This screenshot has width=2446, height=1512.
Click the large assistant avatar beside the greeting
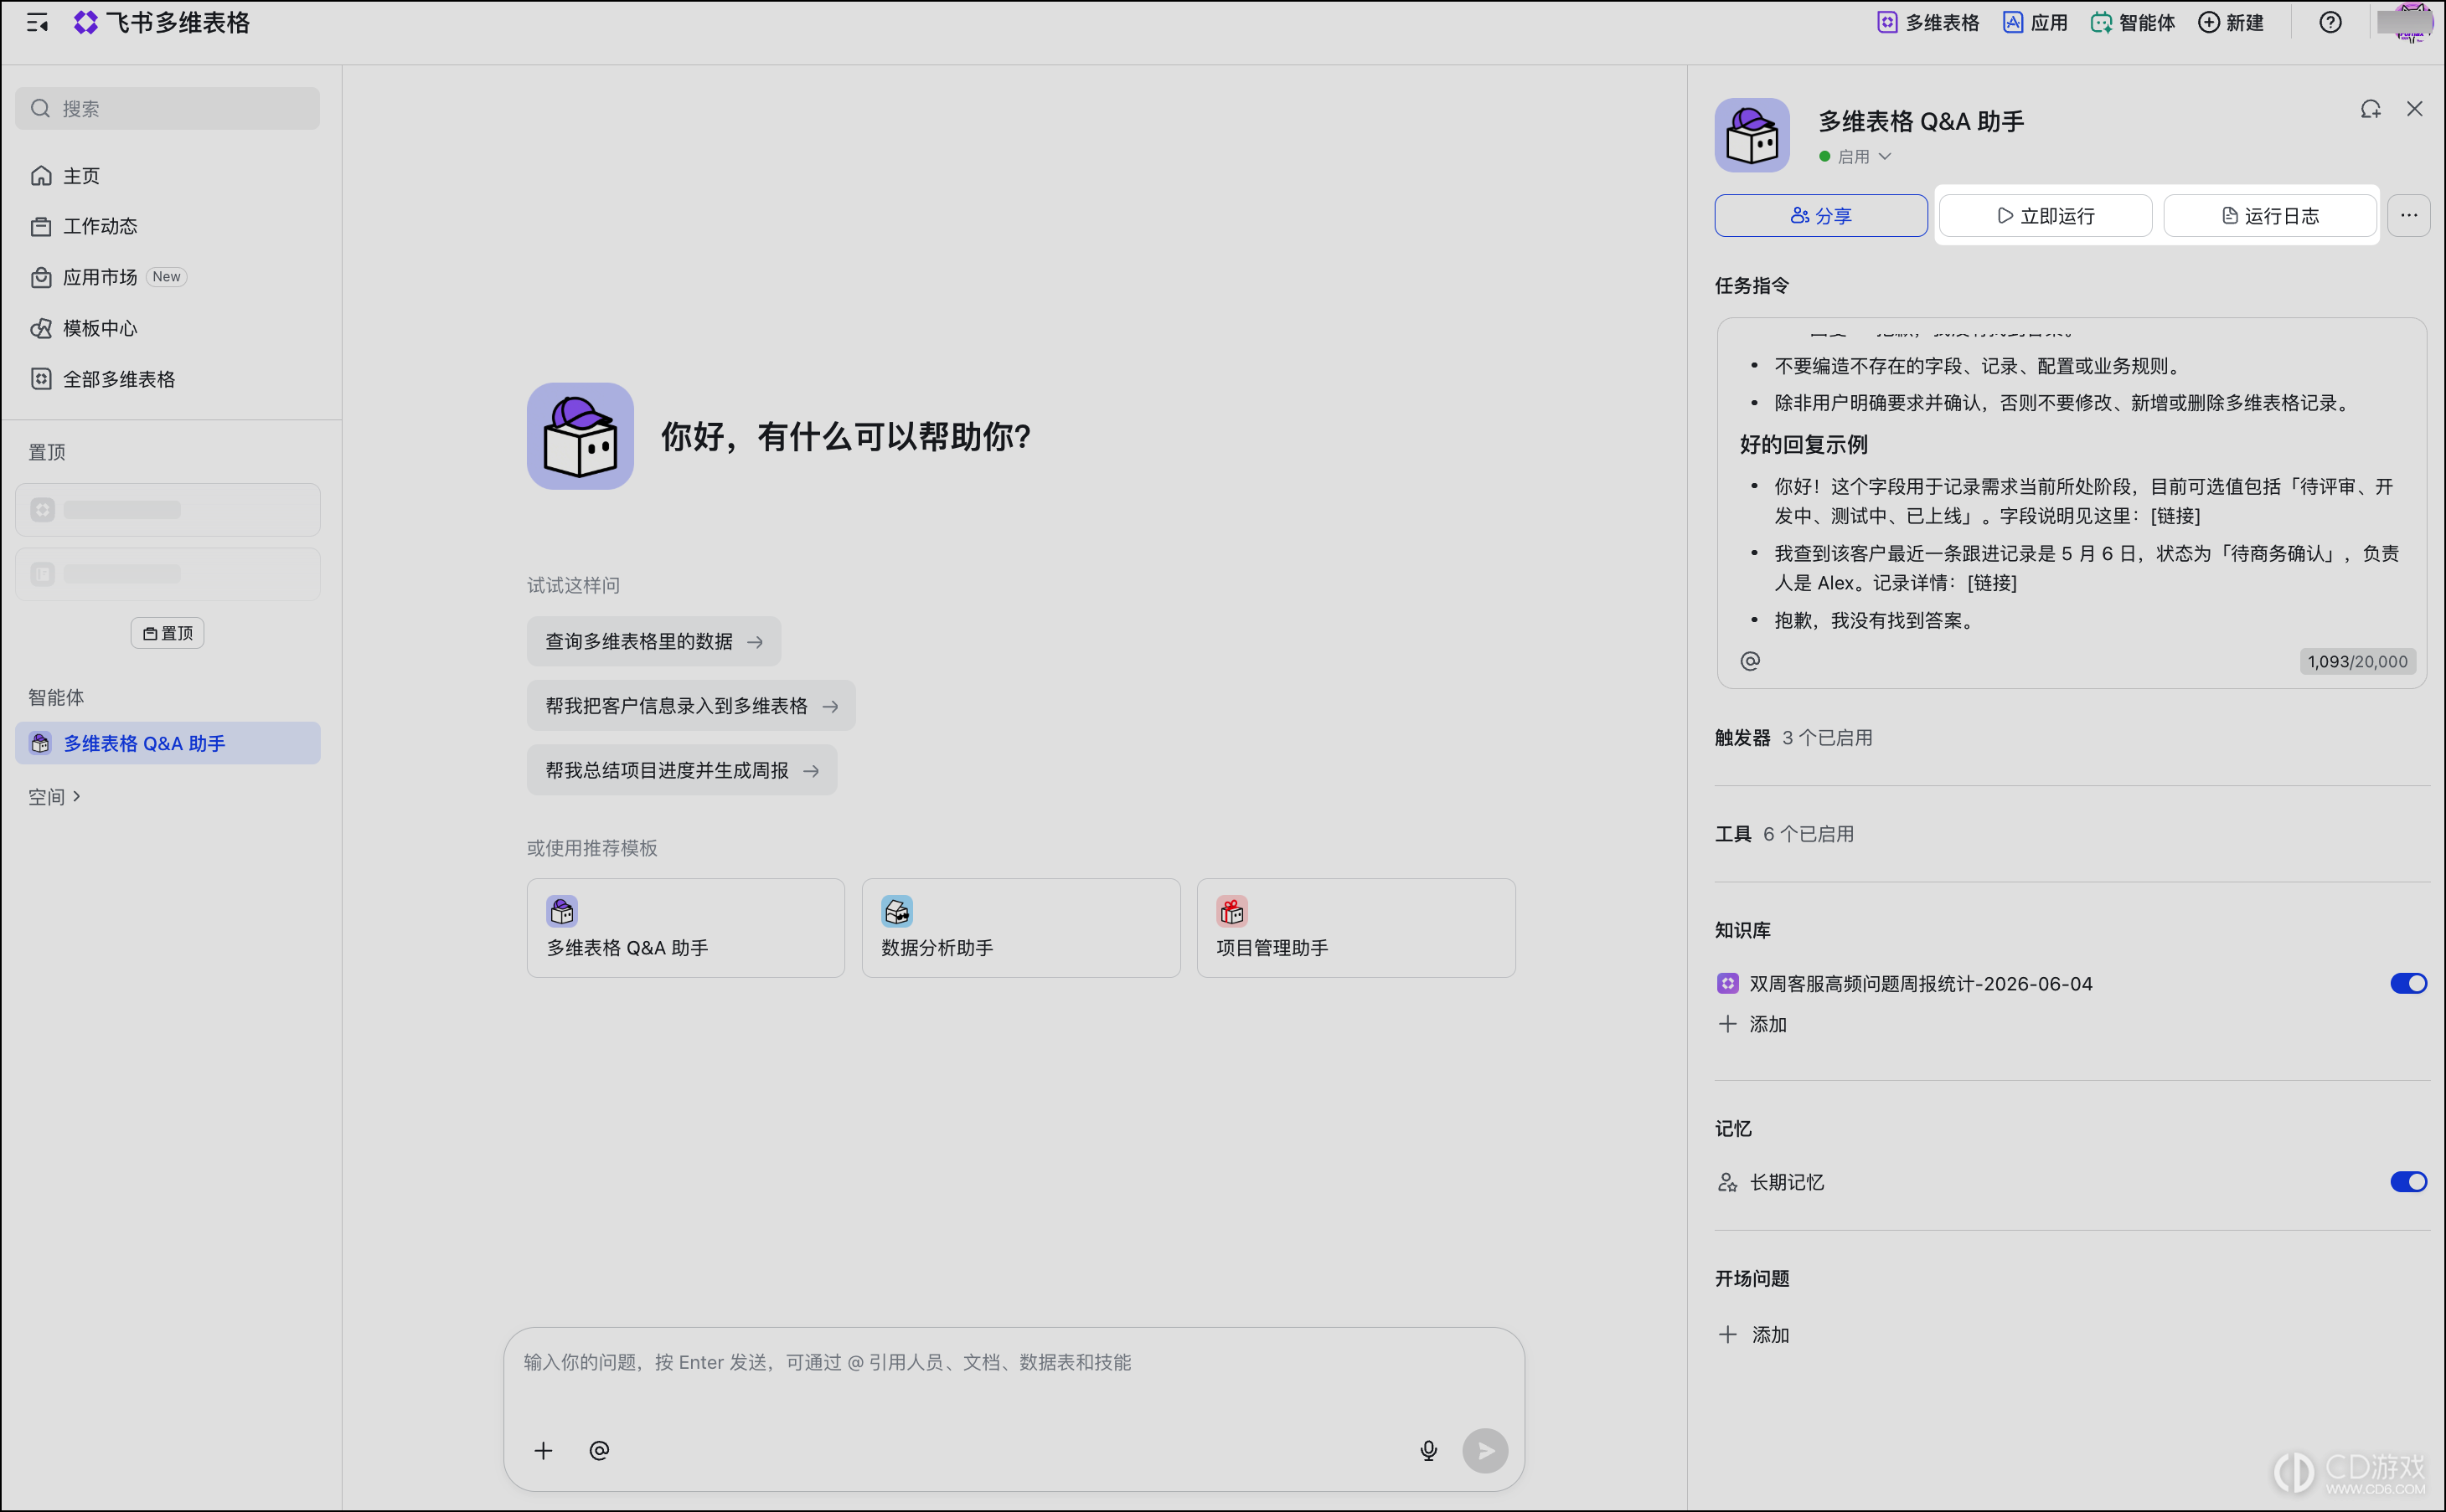[581, 436]
